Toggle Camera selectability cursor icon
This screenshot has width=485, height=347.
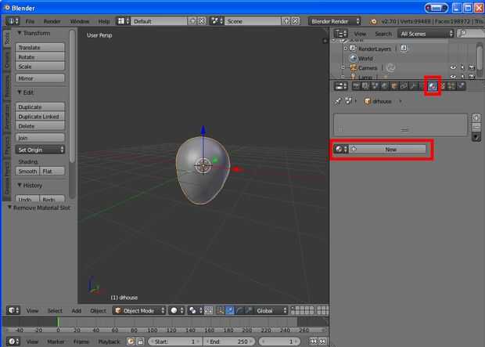point(462,67)
